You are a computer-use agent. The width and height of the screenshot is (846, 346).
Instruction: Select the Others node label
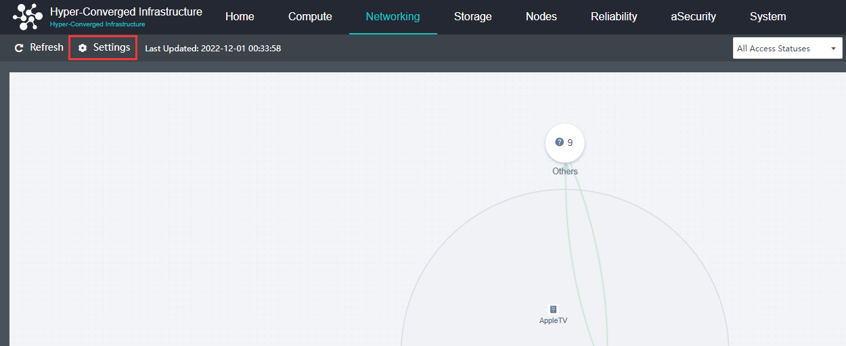tap(565, 172)
